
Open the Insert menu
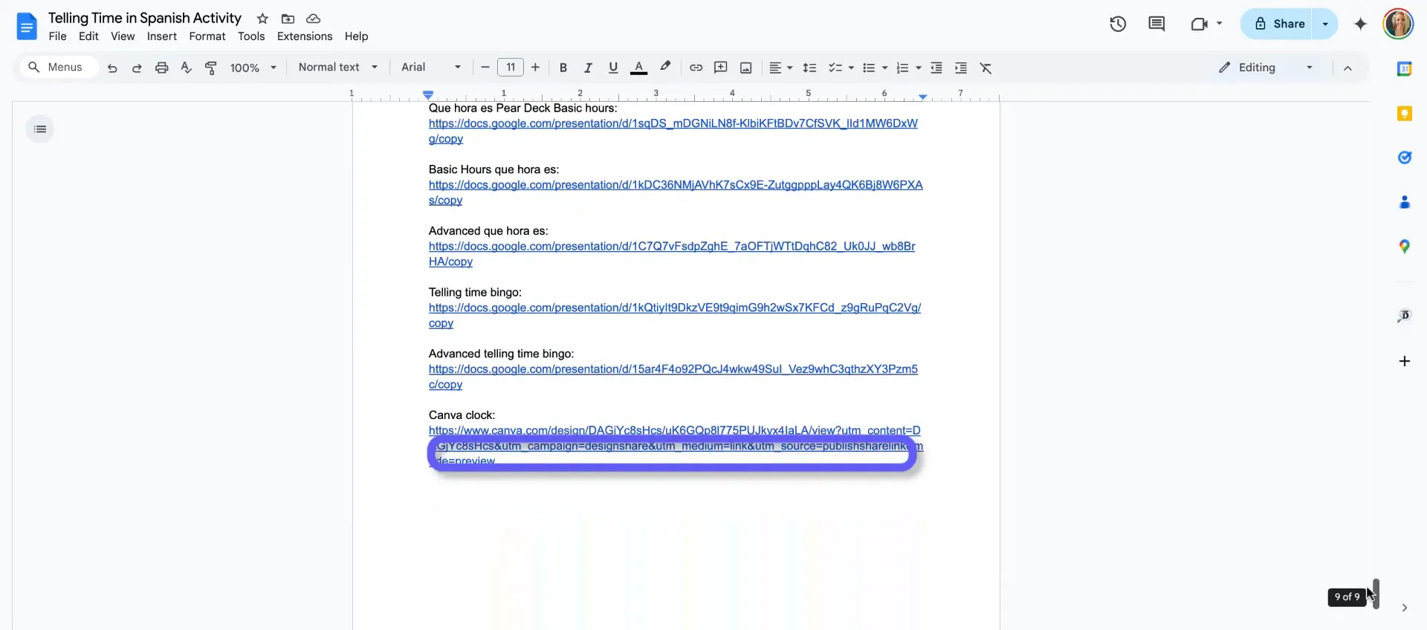[161, 36]
